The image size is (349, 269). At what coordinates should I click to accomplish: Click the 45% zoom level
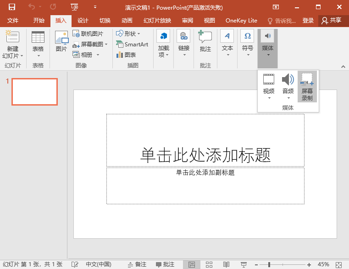323,264
